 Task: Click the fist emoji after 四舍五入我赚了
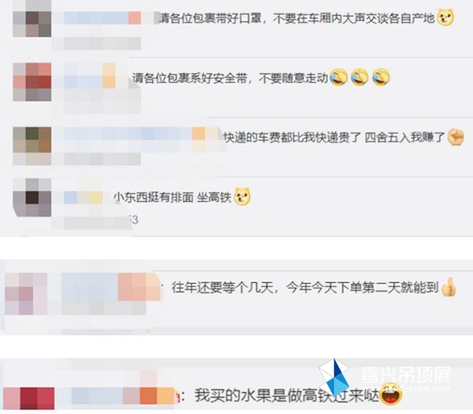(455, 137)
